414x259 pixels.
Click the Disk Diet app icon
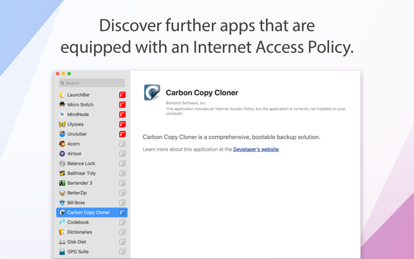(62, 242)
